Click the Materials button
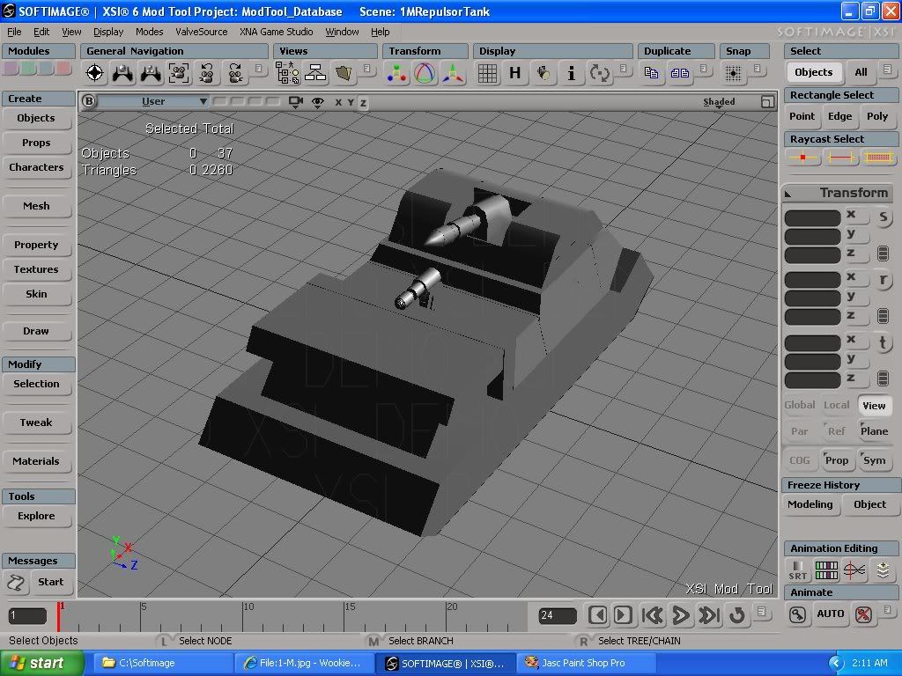902x676 pixels. (36, 461)
